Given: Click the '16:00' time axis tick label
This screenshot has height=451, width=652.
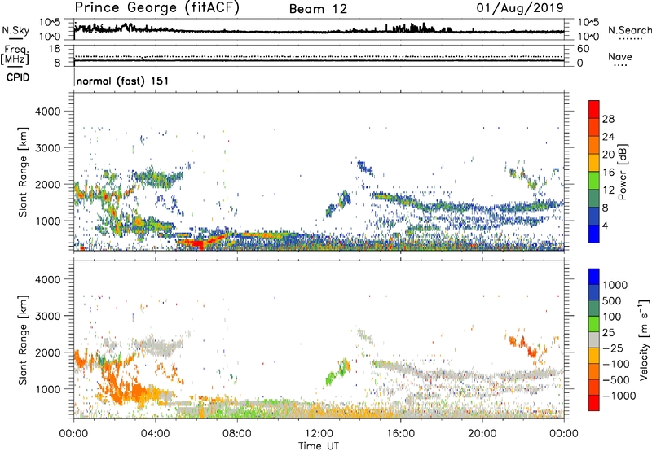Looking at the screenshot, I should coord(400,434).
